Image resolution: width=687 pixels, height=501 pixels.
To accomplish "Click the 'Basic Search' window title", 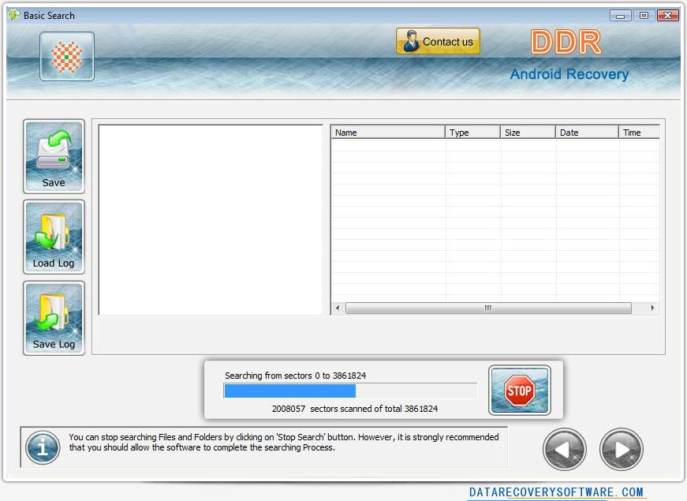I will (49, 15).
